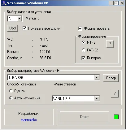Open the C: drive selection dropdown
This screenshot has width=126, height=130.
pos(19,19)
